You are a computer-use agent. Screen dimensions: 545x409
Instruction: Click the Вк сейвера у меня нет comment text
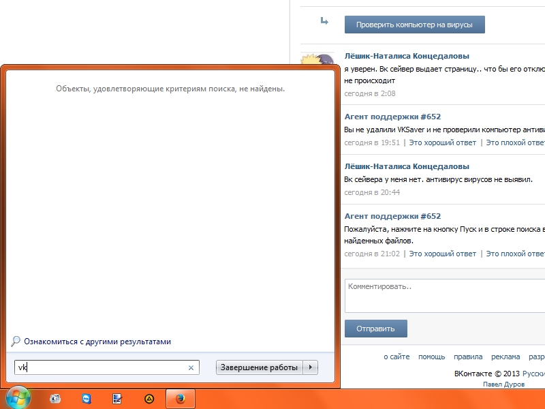438,179
